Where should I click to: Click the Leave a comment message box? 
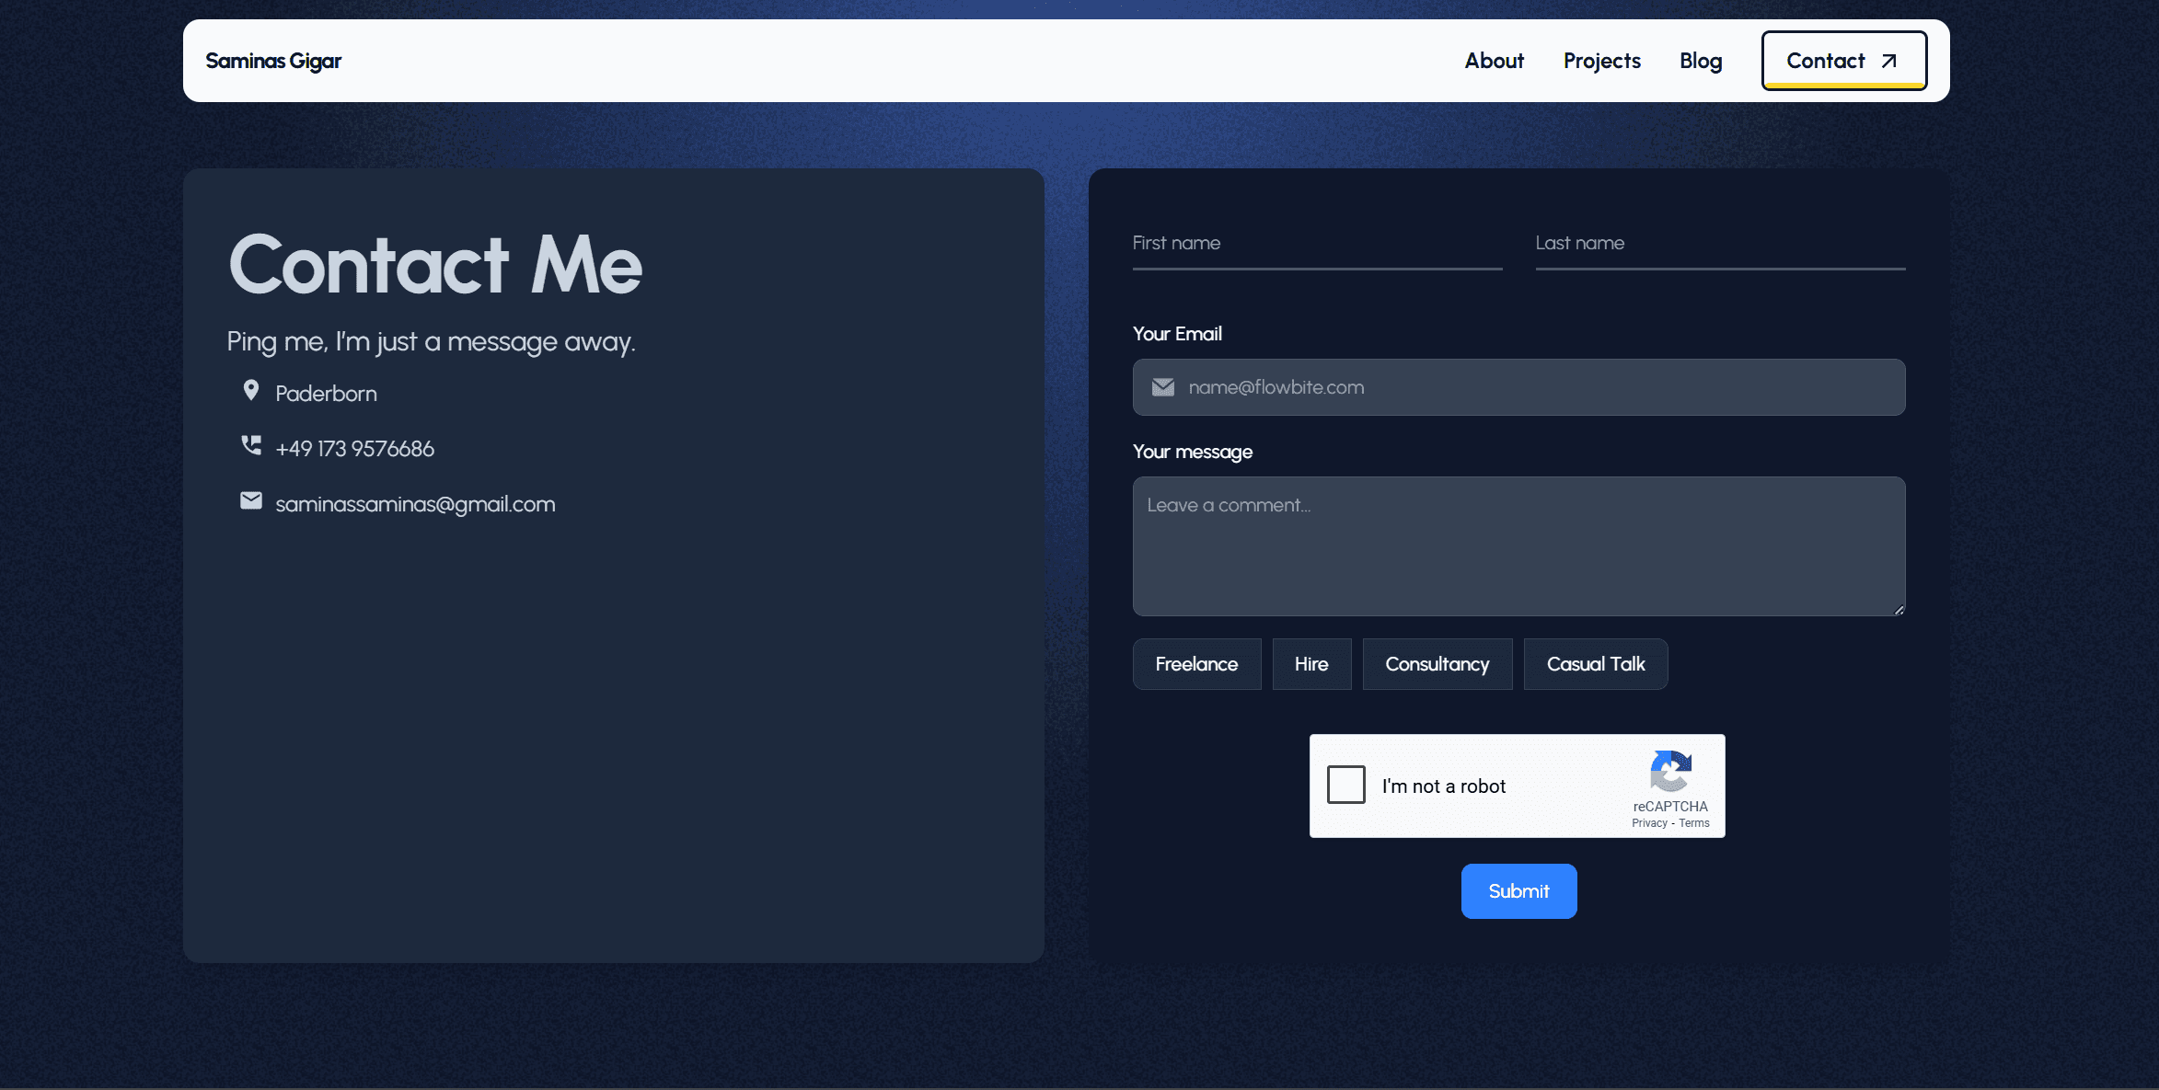point(1518,546)
